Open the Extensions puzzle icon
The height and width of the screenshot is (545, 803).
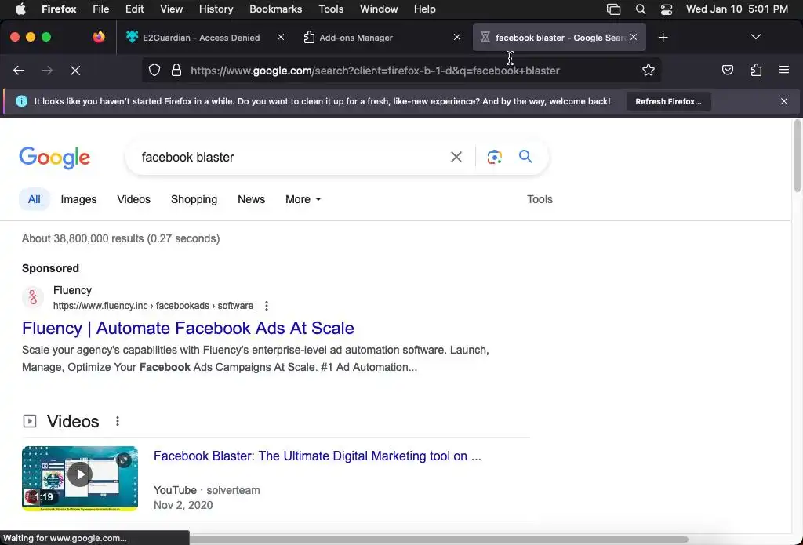pyautogui.click(x=756, y=71)
